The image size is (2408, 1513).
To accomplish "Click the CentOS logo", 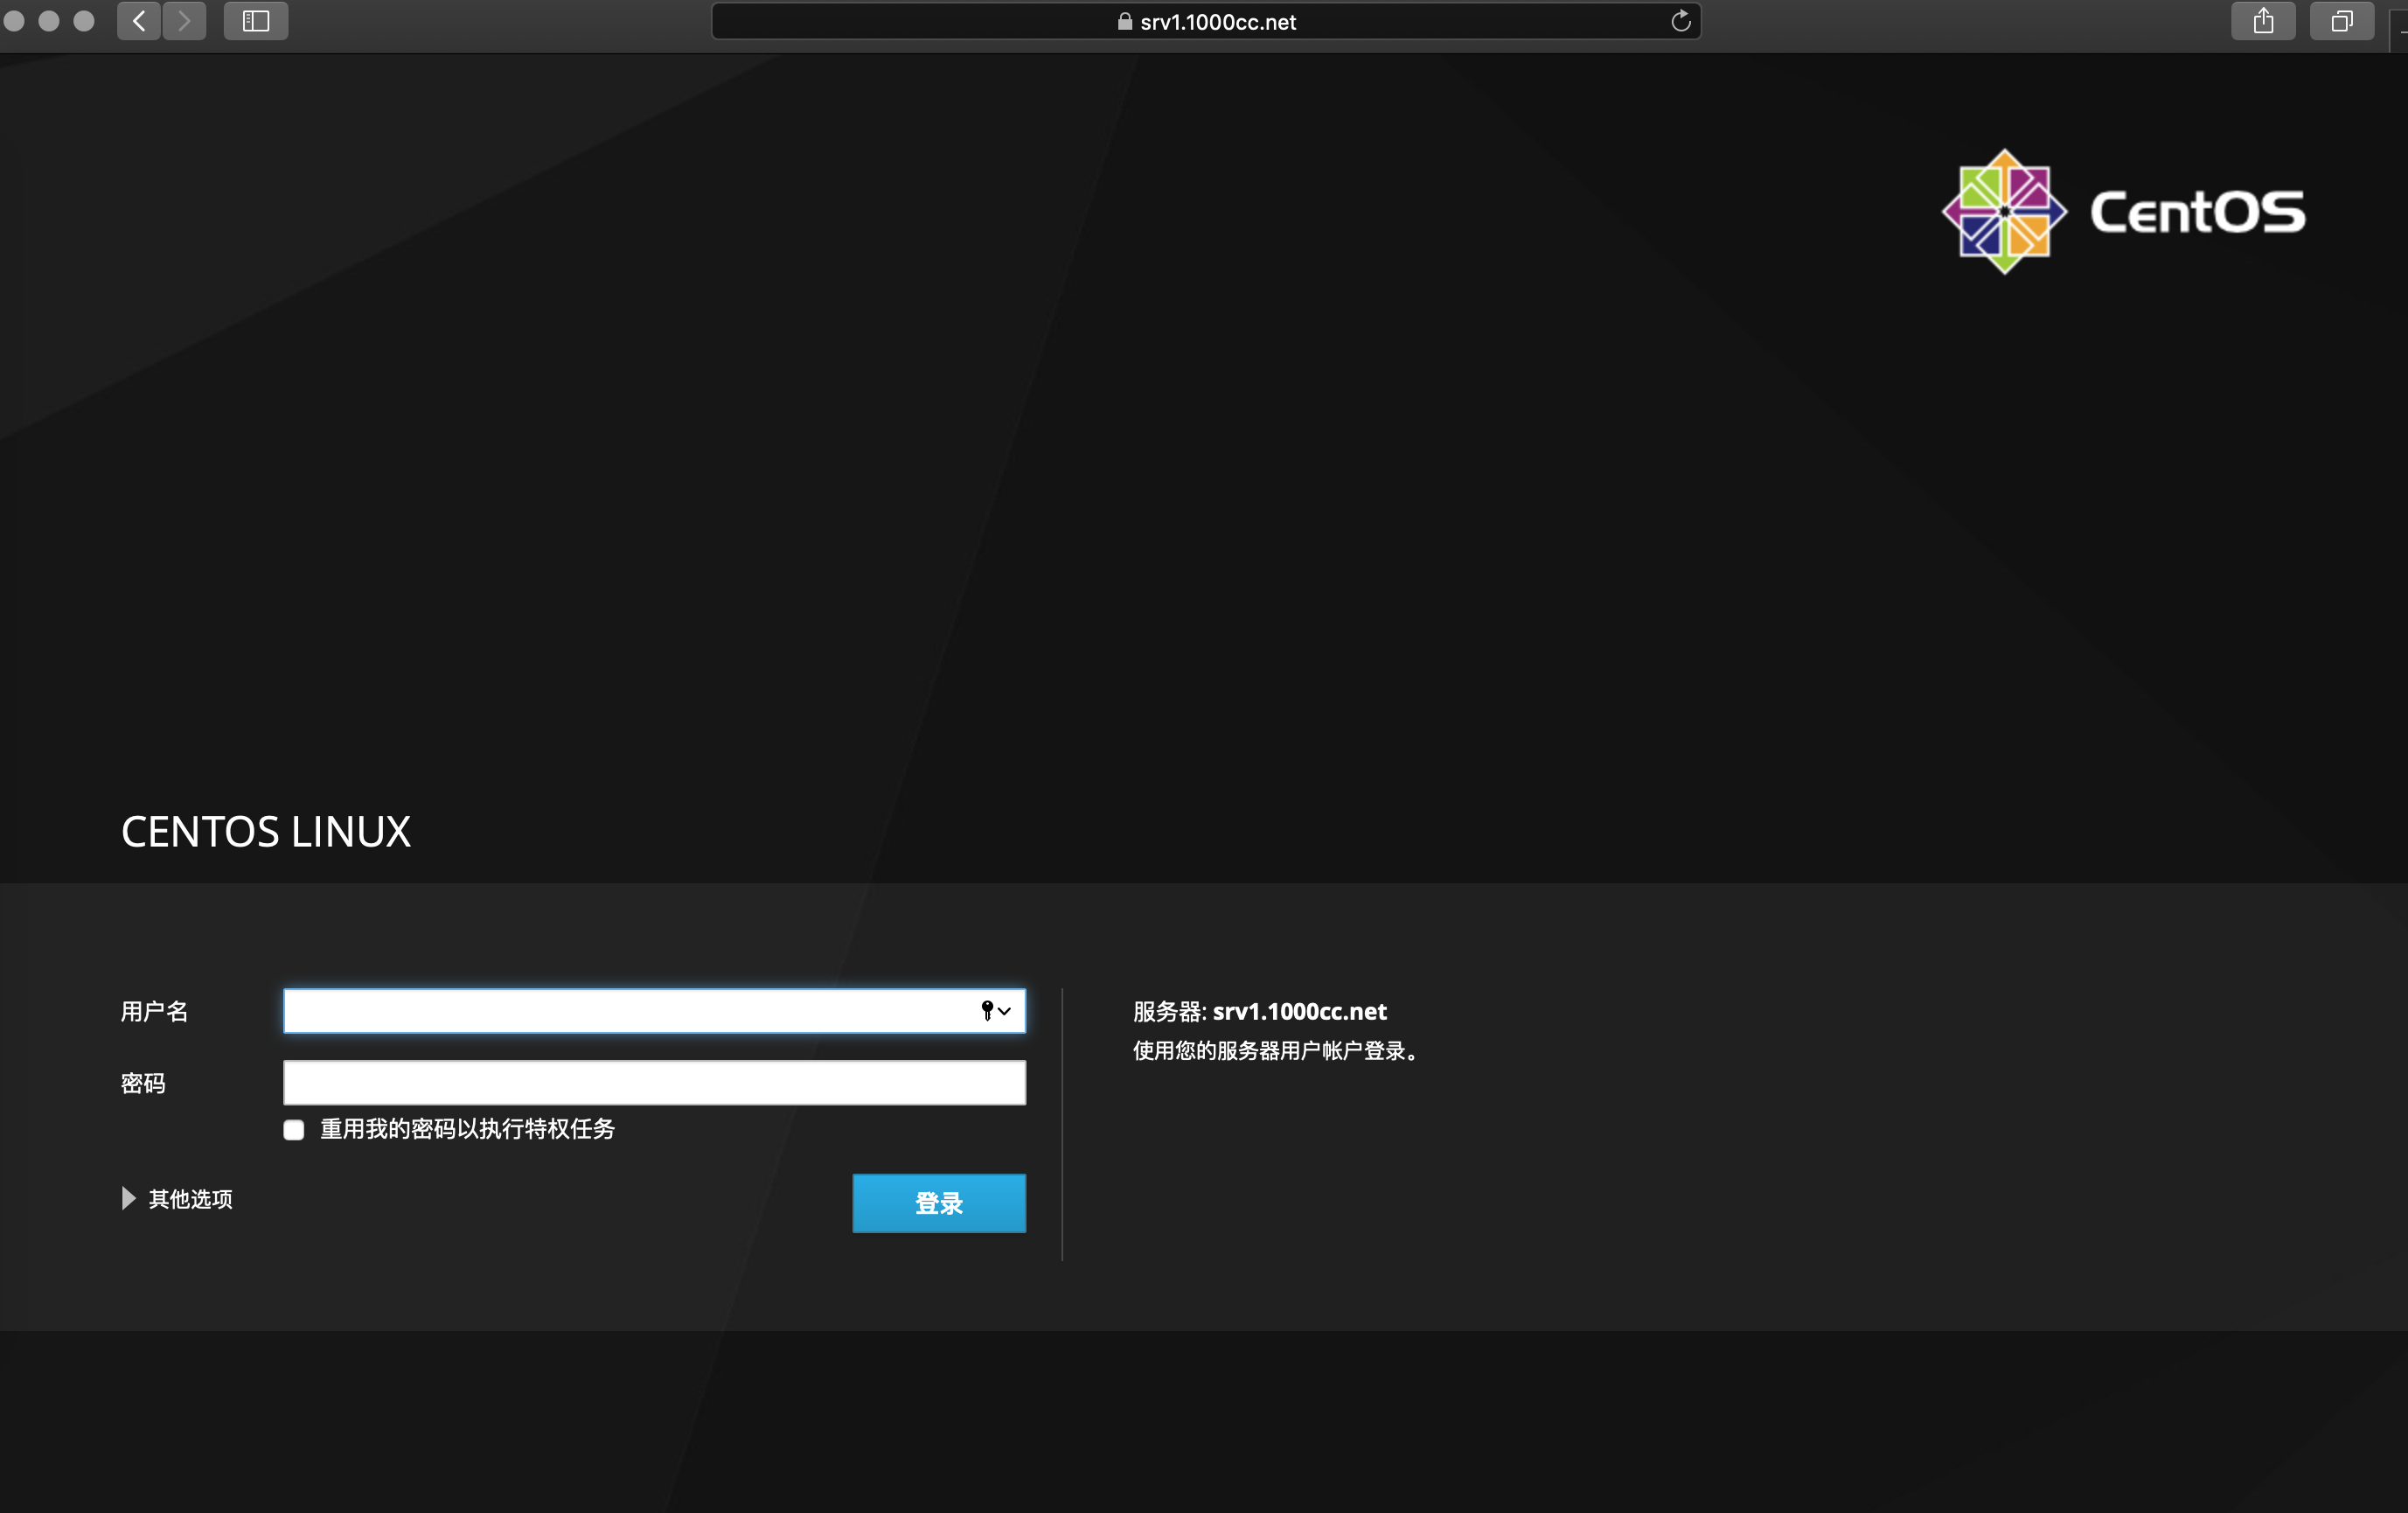I will pos(2123,212).
